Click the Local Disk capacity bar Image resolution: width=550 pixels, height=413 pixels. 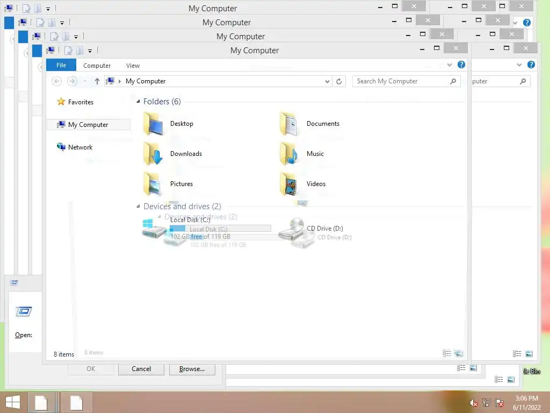tap(220, 229)
